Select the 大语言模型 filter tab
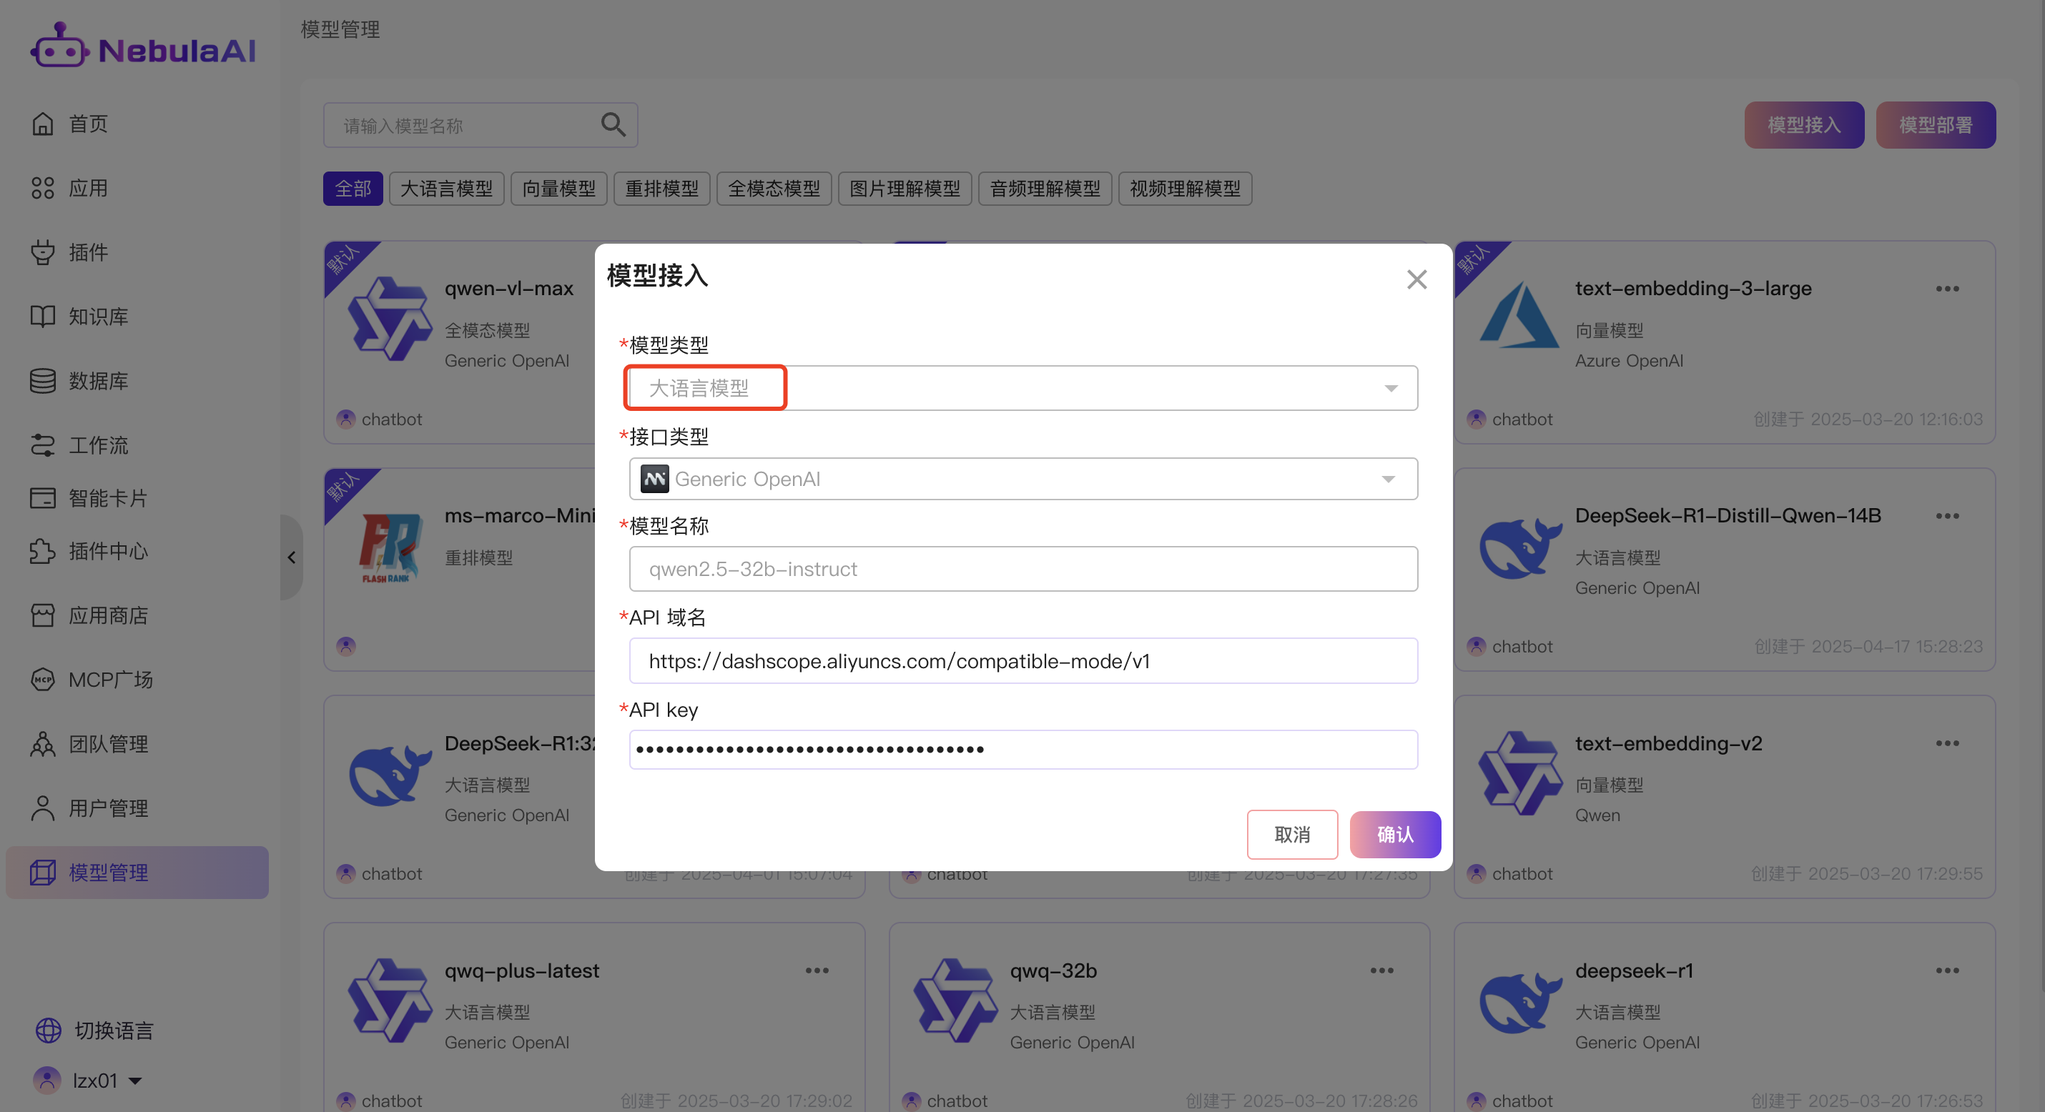This screenshot has height=1112, width=2045. [446, 189]
